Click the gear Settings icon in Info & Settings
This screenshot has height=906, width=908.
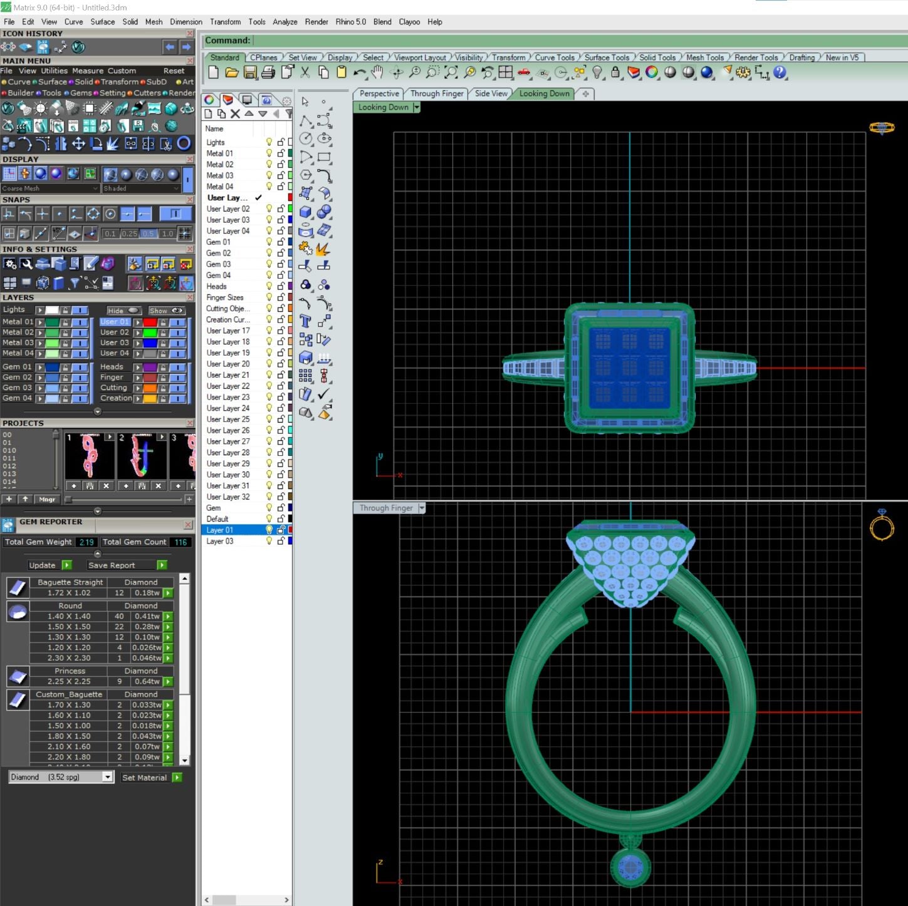[11, 264]
